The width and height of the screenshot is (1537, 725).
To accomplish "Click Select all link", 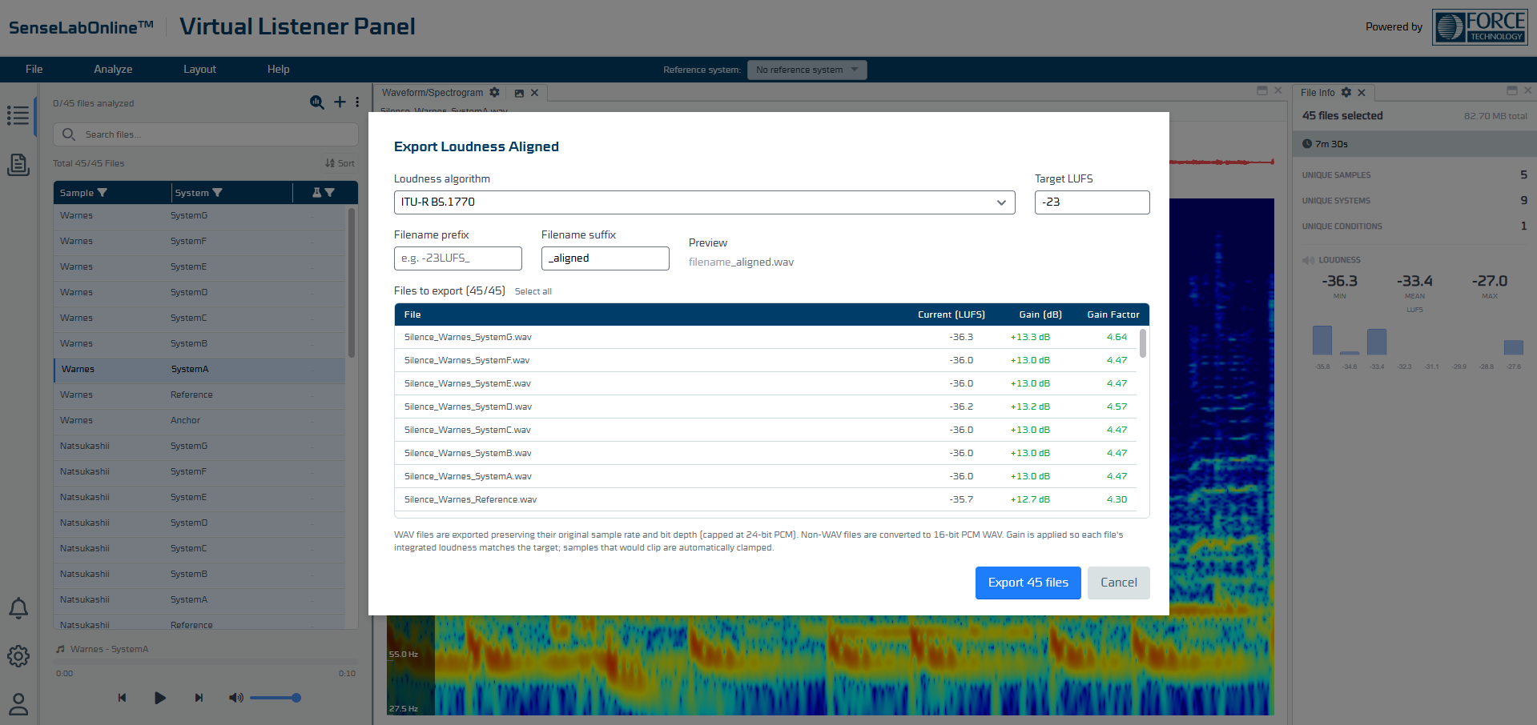I will click(533, 291).
